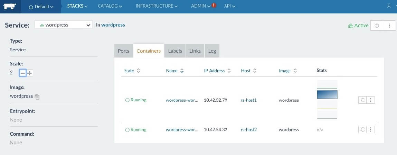
Task: Switch to the Ports tab
Action: [124, 51]
